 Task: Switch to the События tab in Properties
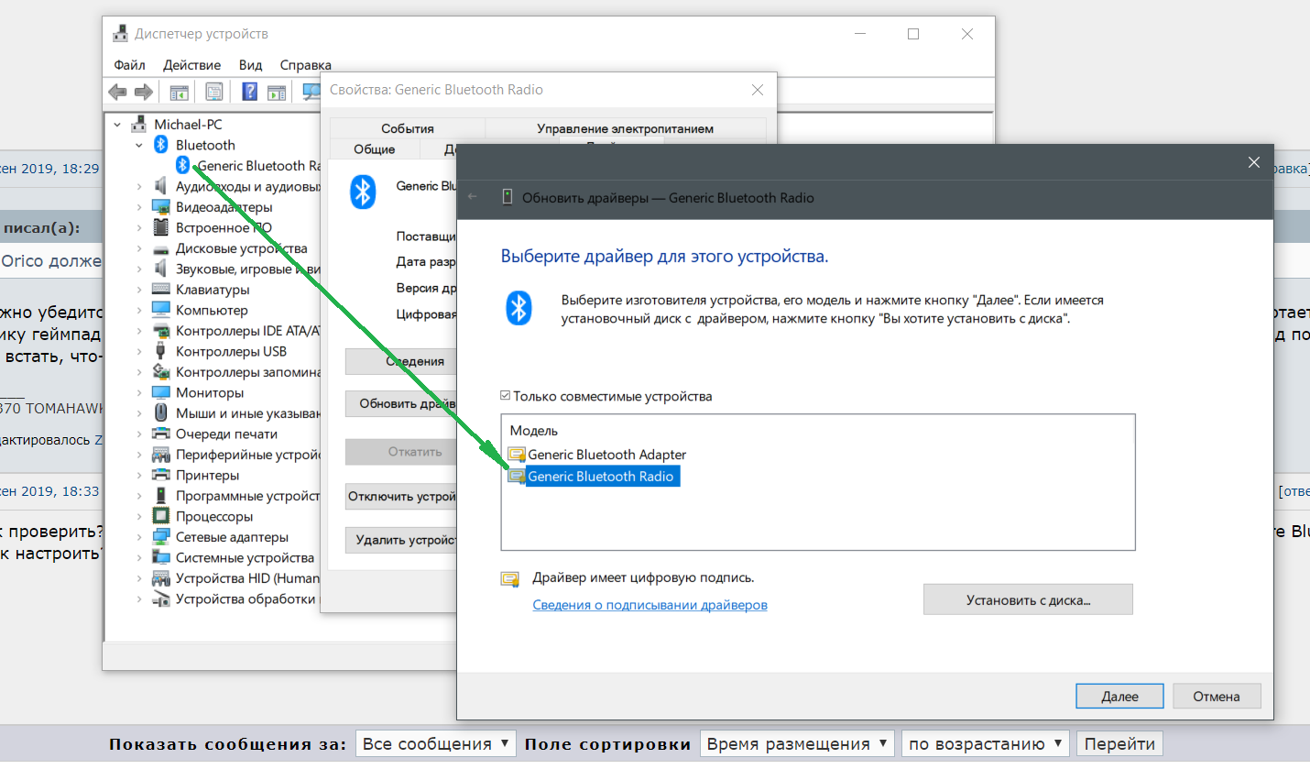(x=408, y=128)
